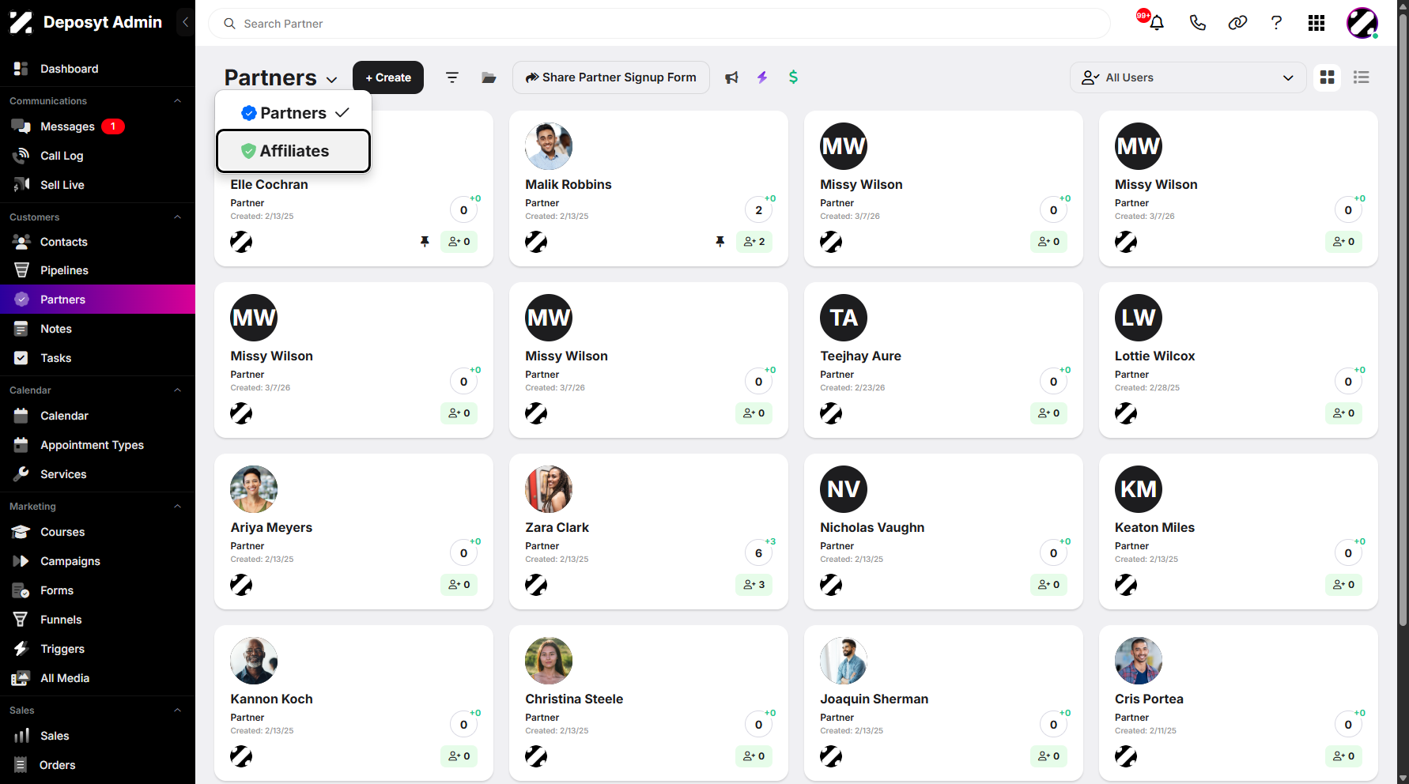Click Ariya Meyers profile photo
This screenshot has width=1409, height=784.
tap(254, 489)
